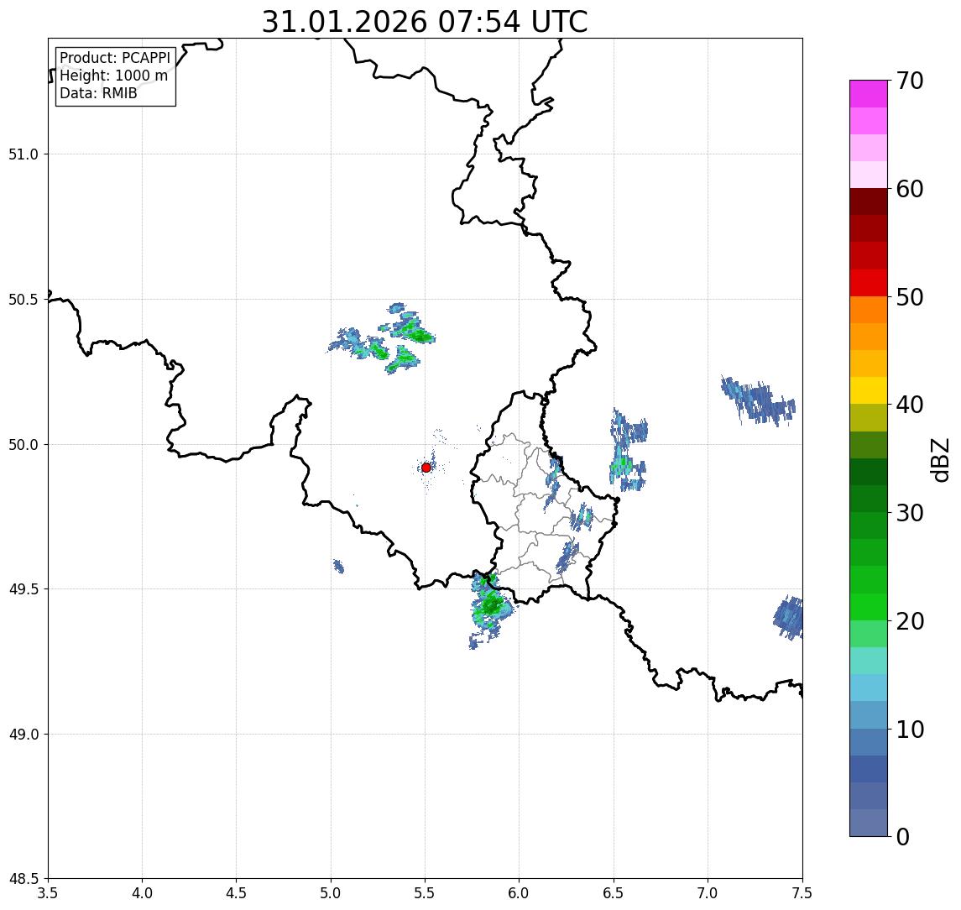Click the longitude axis label 5.0
Screen dimensions: 961x910
(331, 893)
